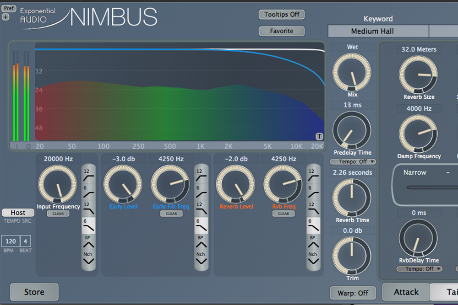458x305 pixels.
Task: Click CLEAR under Rvb Freq
Action: point(284,214)
